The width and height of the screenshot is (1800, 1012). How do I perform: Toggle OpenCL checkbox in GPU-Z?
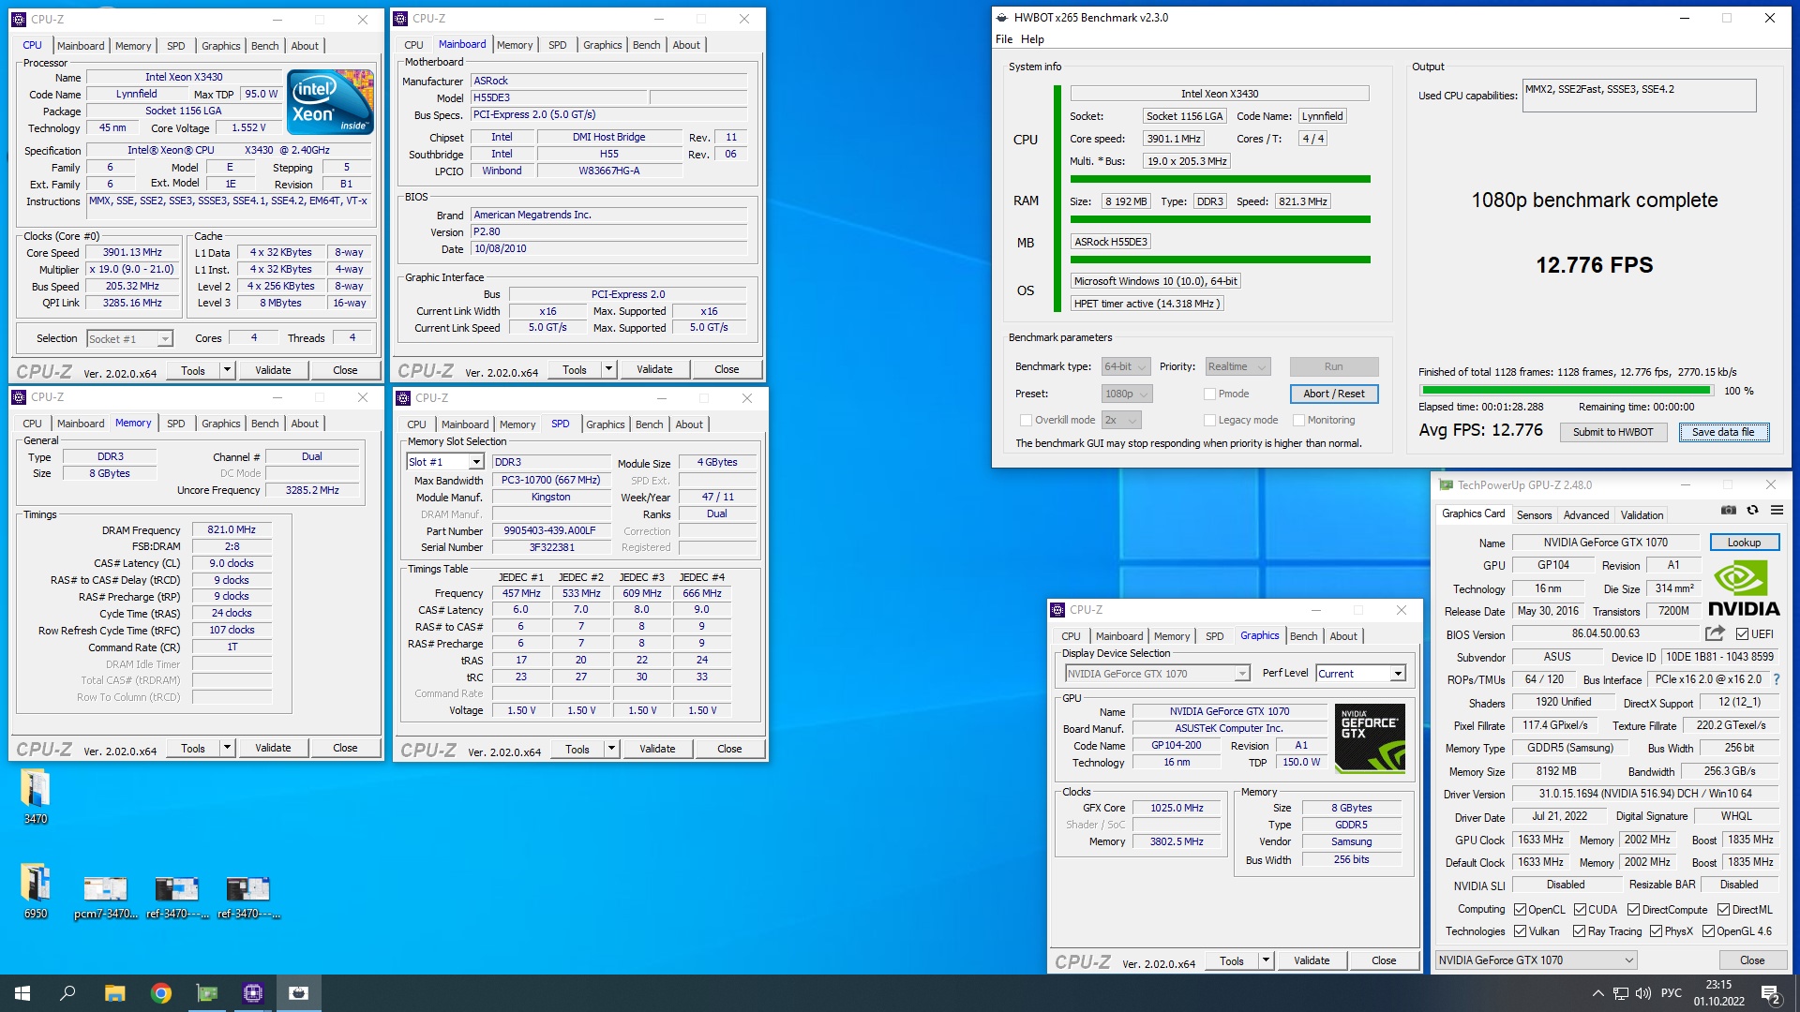(1520, 910)
